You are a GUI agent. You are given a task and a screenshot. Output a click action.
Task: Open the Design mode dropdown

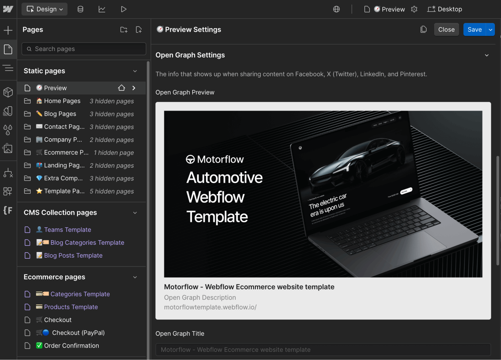(44, 9)
